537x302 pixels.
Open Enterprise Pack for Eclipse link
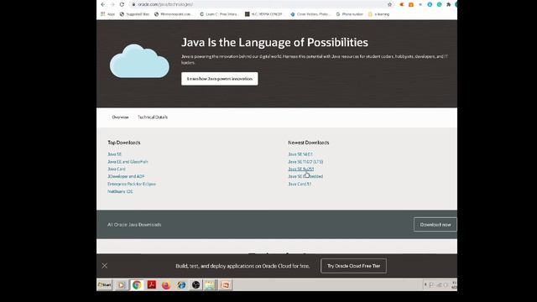coord(132,184)
